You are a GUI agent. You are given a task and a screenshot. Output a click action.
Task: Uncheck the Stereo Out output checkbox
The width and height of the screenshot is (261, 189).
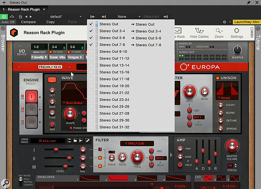click(x=91, y=24)
